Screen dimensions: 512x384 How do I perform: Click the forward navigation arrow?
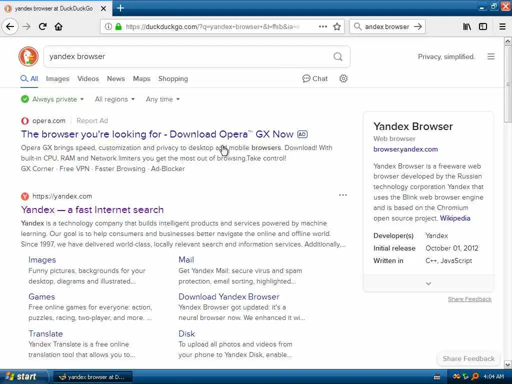[26, 27]
